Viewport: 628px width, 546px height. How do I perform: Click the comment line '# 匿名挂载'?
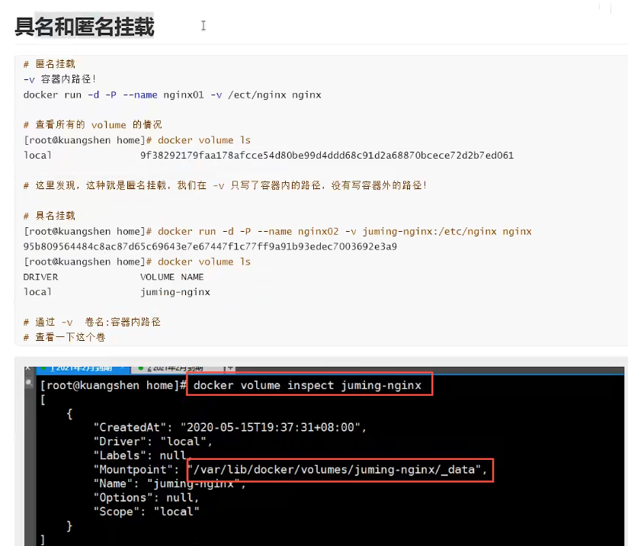point(50,64)
